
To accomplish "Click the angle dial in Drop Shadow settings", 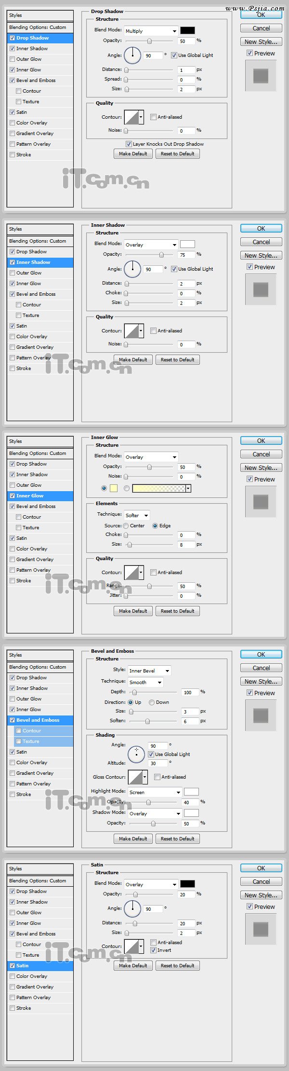I will 132,55.
